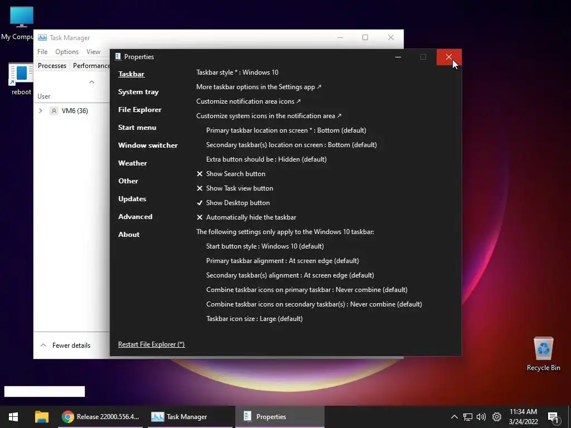Toggle Show Desktop button option
Screen dimensions: 571x428
233,203
